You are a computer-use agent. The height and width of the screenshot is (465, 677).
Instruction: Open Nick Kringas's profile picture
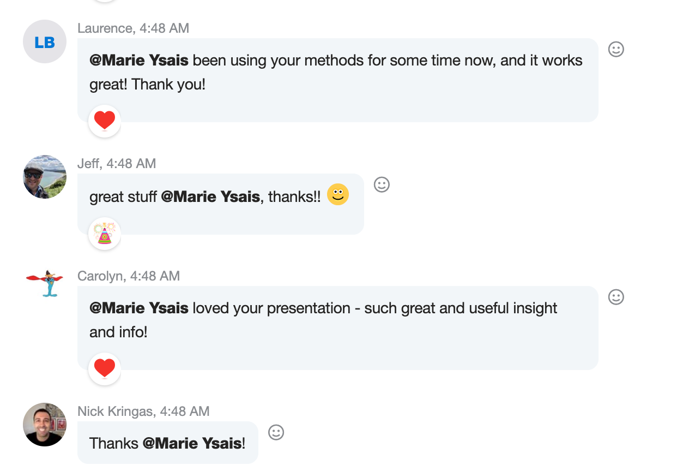45,425
